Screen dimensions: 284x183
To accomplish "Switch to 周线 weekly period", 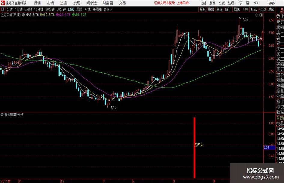I will [79, 9].
